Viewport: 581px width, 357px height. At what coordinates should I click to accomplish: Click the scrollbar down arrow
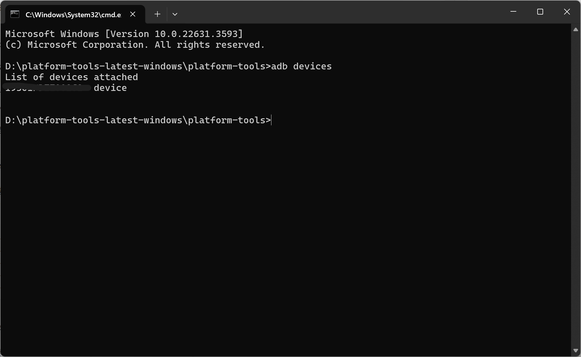click(x=576, y=351)
